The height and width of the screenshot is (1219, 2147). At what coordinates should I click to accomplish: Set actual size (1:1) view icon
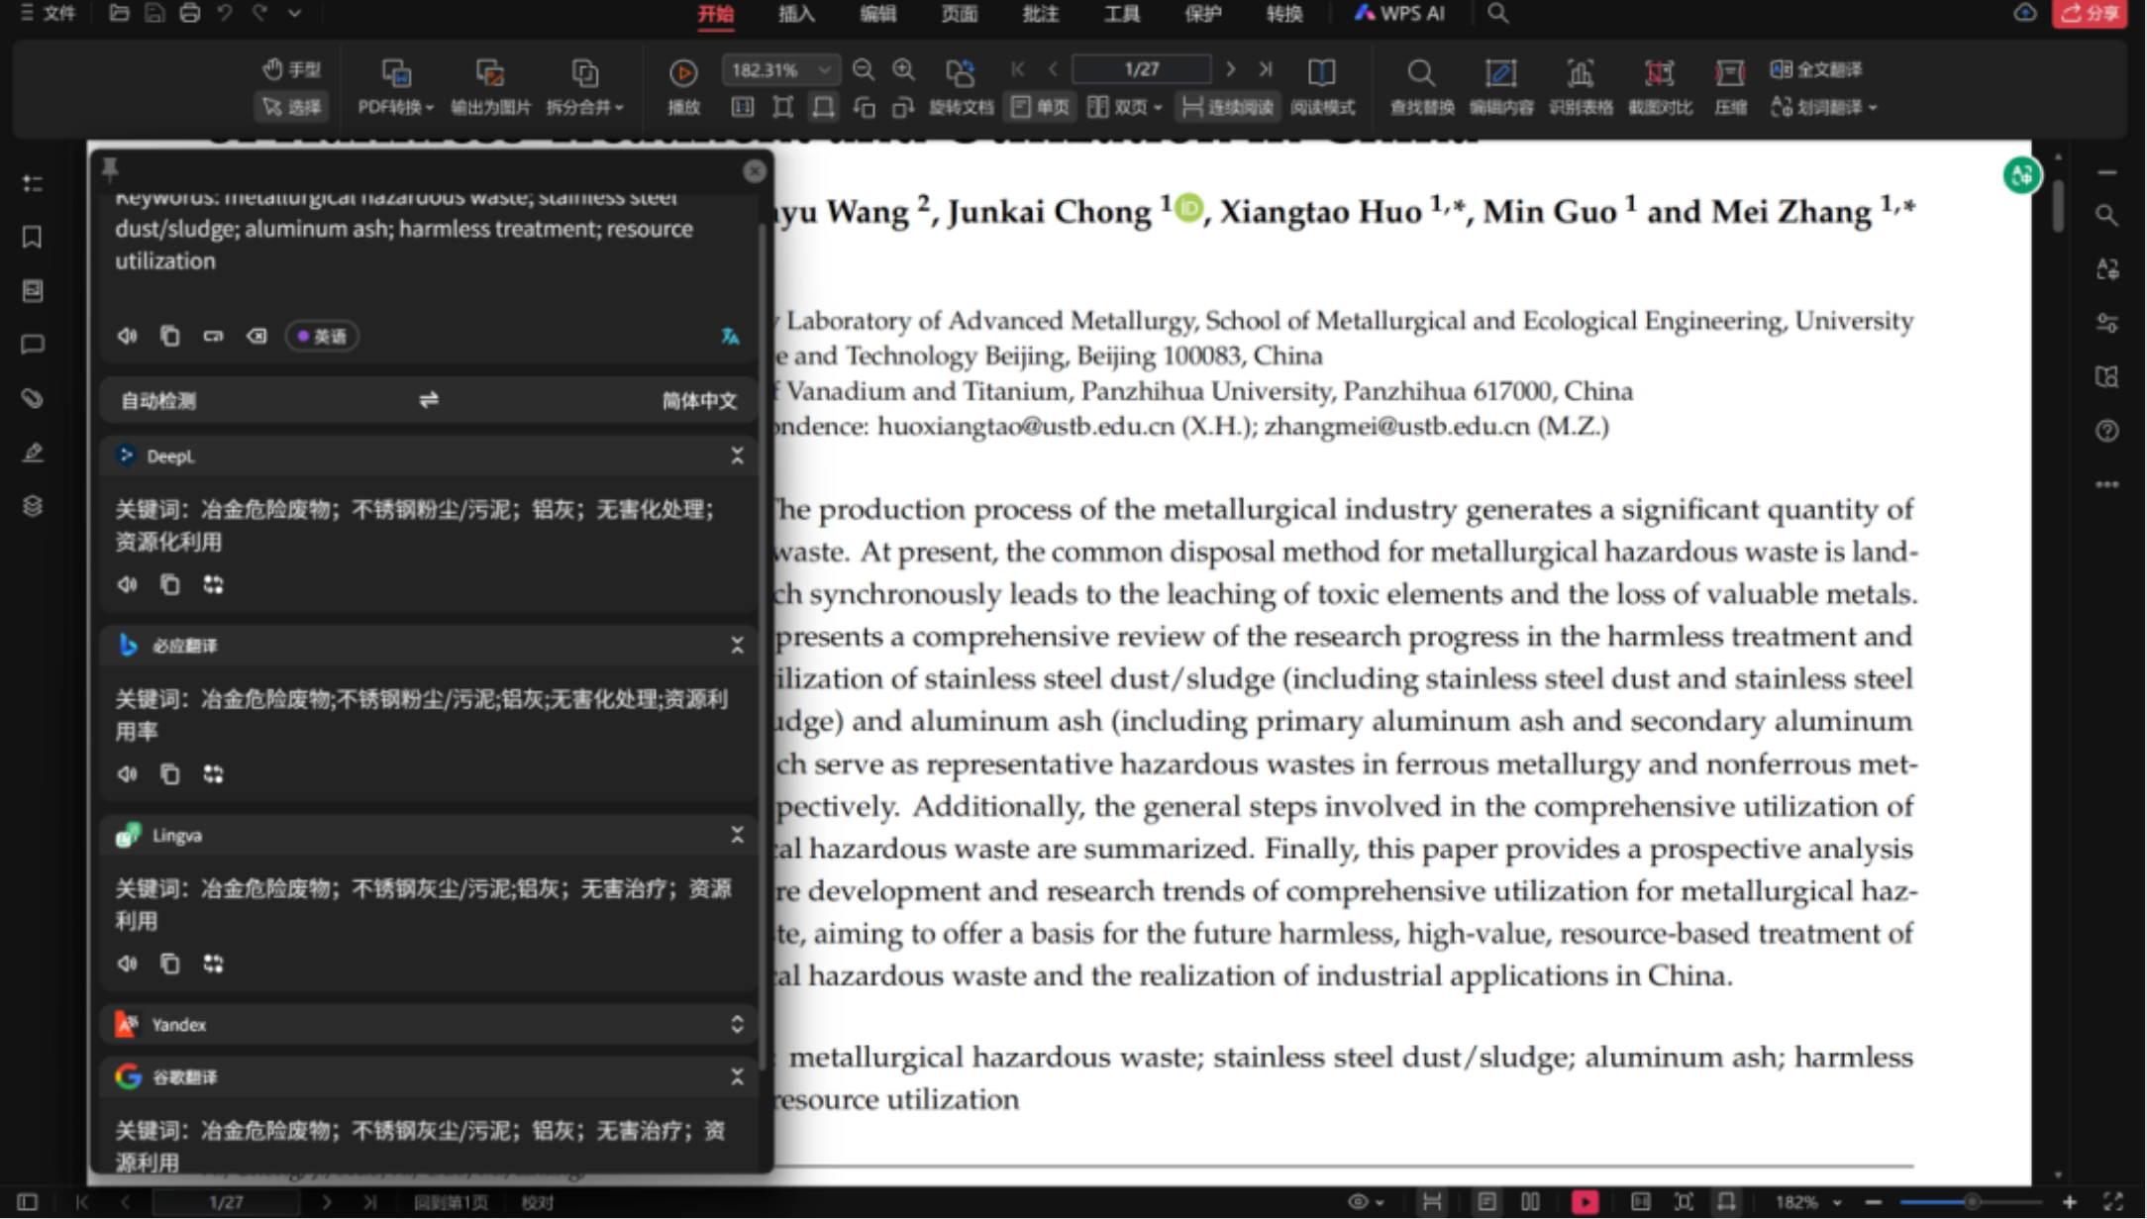click(x=742, y=107)
